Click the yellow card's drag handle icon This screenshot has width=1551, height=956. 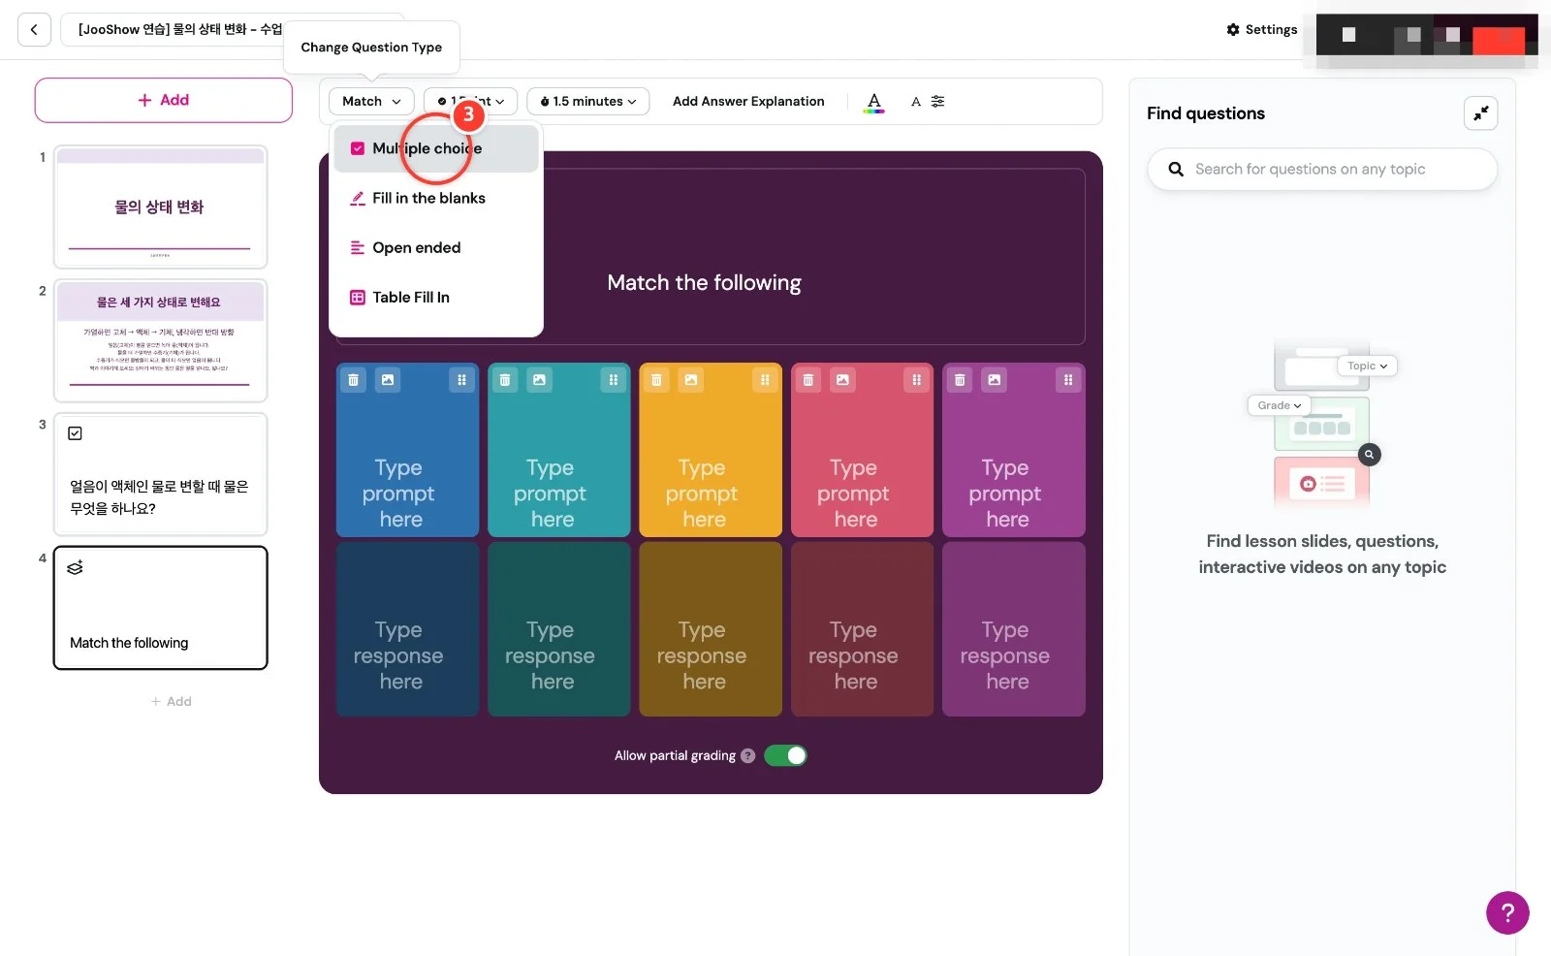tap(765, 380)
